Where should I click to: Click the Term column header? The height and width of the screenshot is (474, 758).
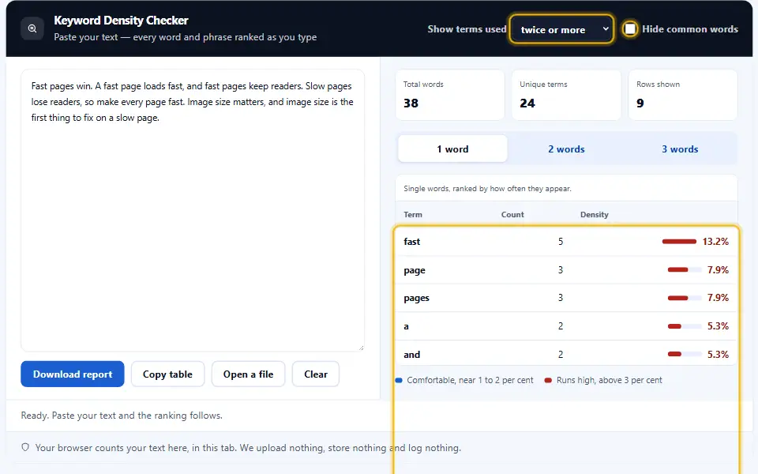[413, 214]
